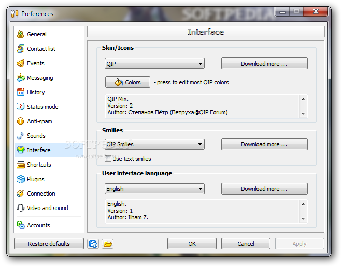The width and height of the screenshot is (342, 267).
Task: Select General preferences category label
Action: click(x=37, y=34)
